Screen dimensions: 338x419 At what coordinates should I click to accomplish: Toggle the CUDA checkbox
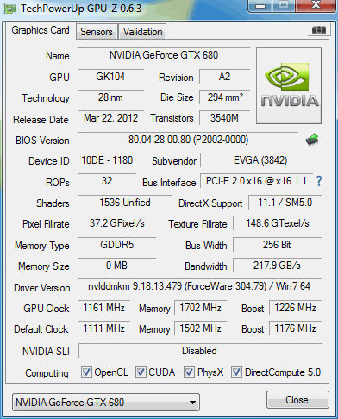point(141,372)
